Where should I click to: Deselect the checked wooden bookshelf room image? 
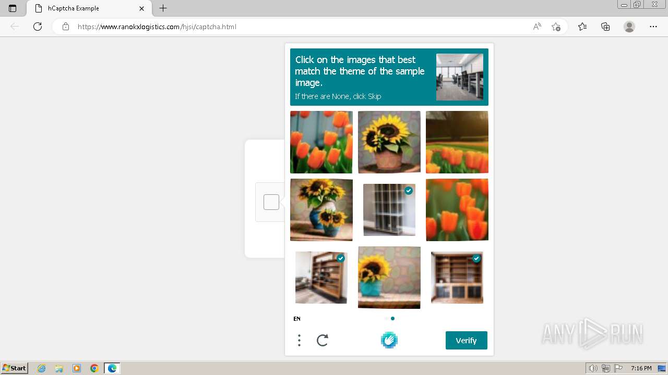[321, 278]
